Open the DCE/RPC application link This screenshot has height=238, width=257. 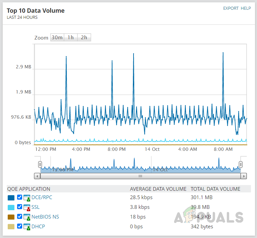[42, 197]
